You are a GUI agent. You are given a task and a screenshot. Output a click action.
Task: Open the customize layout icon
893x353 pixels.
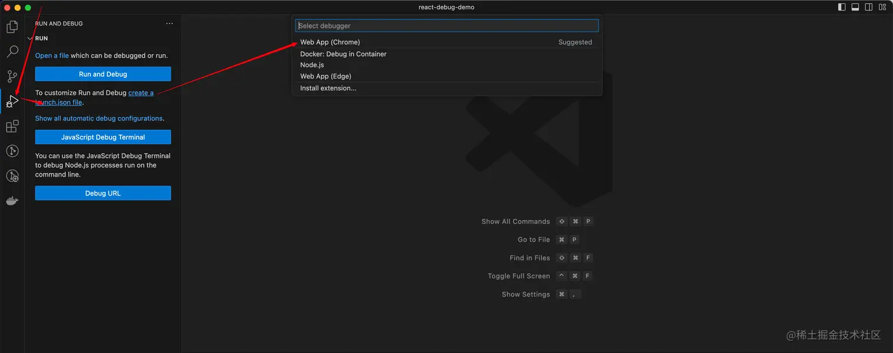882,7
